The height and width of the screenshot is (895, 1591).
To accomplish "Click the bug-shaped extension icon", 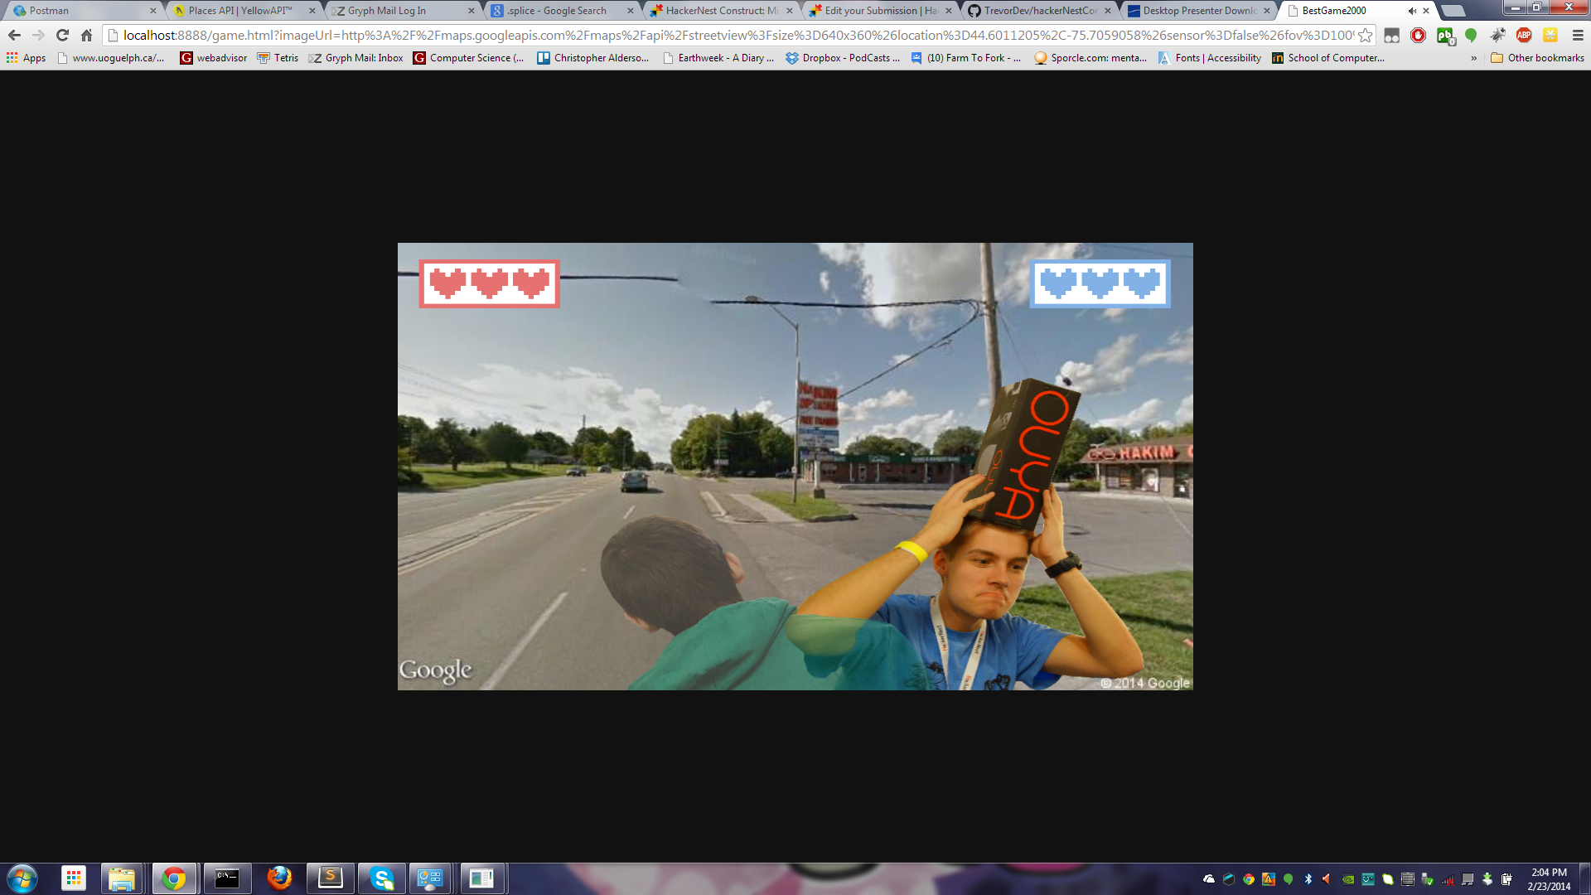I will coord(1497,35).
